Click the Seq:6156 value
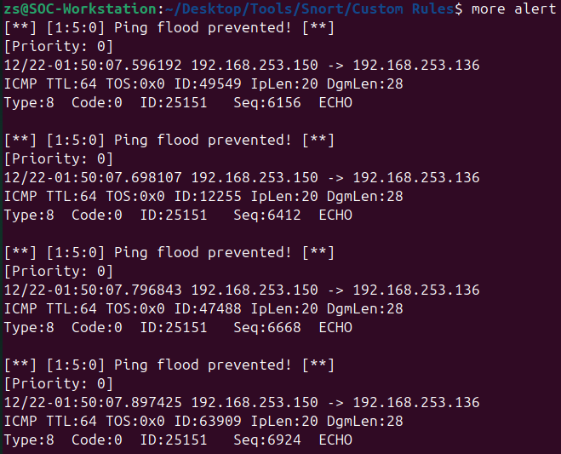 click(x=267, y=103)
